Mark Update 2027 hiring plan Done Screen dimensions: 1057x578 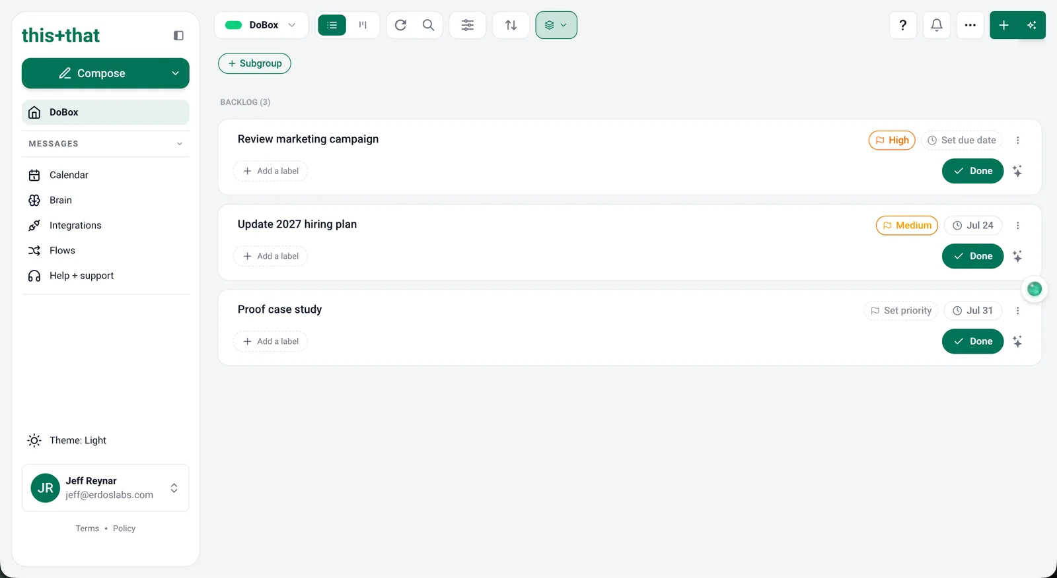972,256
